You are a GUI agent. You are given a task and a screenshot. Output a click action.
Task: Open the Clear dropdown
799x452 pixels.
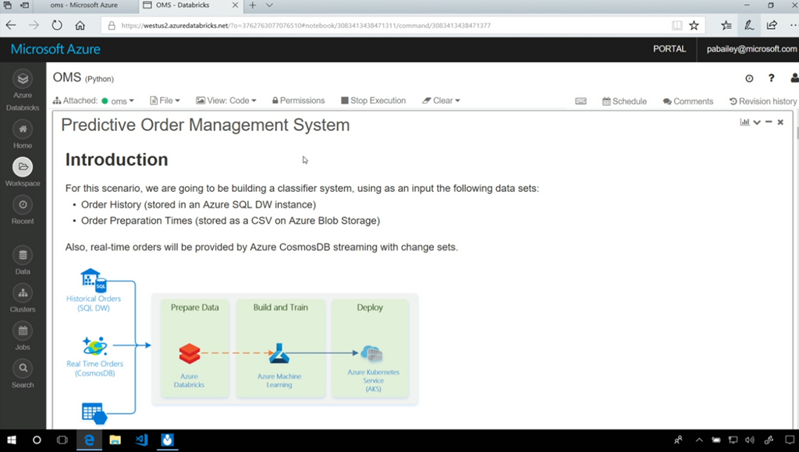(x=441, y=101)
